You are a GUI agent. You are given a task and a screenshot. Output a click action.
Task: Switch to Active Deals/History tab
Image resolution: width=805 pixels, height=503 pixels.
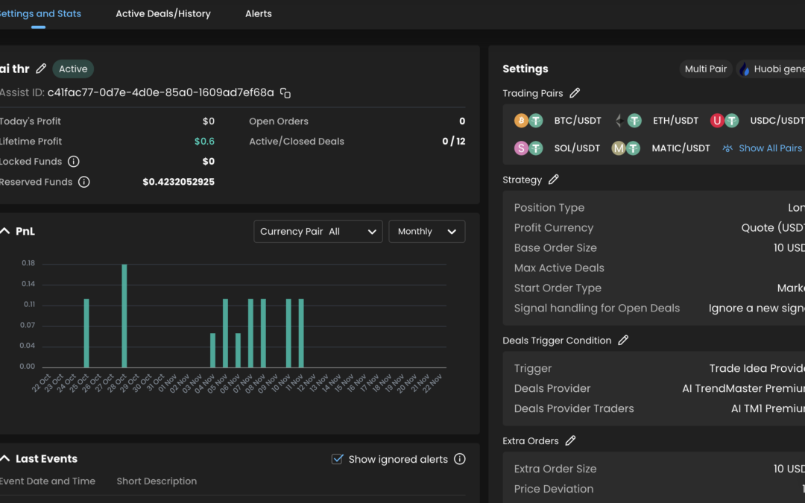pyautogui.click(x=163, y=13)
